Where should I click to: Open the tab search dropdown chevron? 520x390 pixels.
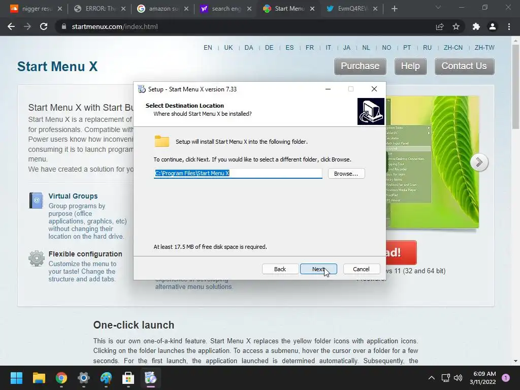438,7
